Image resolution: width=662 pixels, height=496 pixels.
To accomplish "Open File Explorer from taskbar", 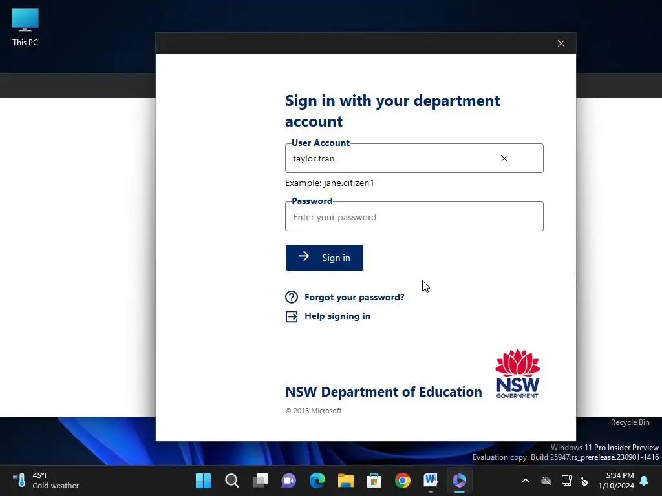I will (346, 480).
